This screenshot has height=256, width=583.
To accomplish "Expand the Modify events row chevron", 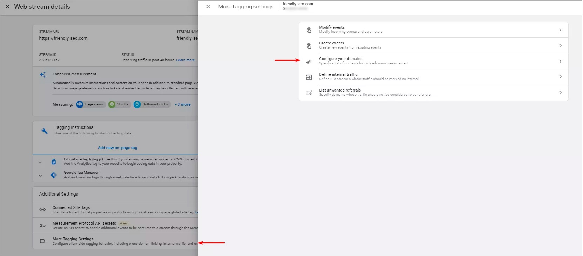I will pos(560,30).
